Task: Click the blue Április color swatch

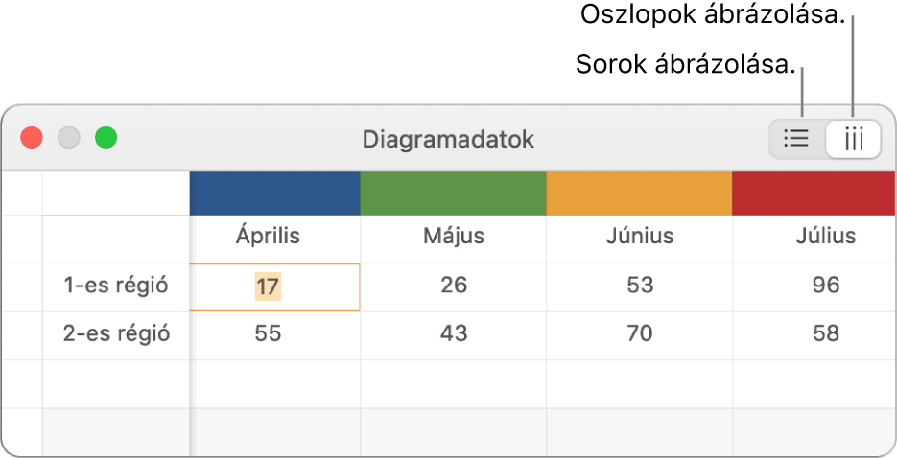Action: 274,193
